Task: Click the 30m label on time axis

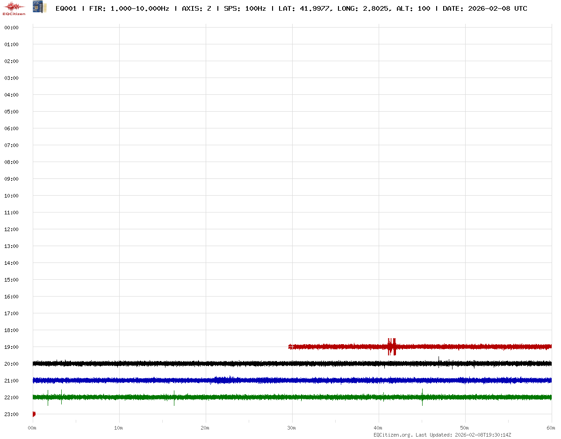Action: [x=291, y=428]
